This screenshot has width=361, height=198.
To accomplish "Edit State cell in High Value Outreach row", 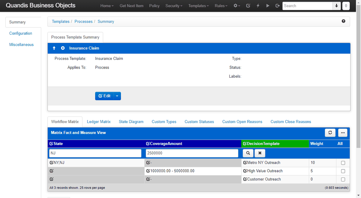I will click(x=51, y=171).
